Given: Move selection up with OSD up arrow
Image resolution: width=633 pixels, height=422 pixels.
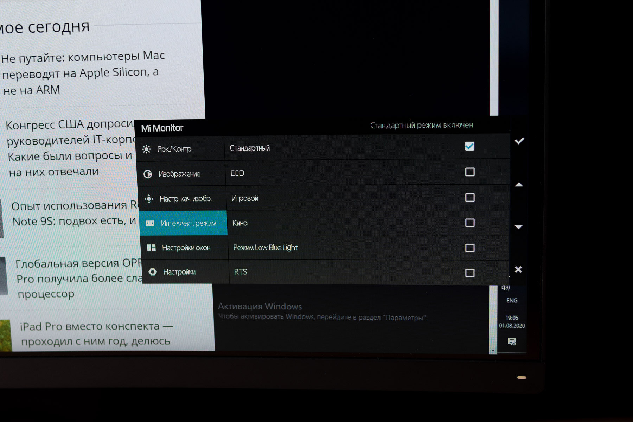Looking at the screenshot, I should point(519,185).
